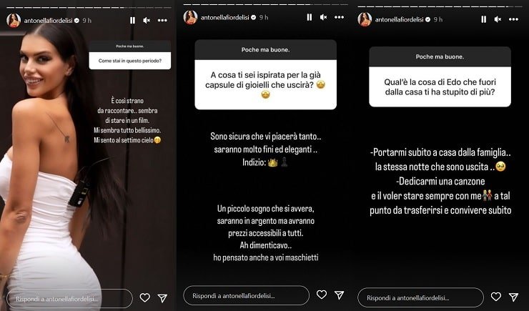This screenshot has height=311, width=529.
Task: Pause the right story about Edo
Action: (484, 19)
